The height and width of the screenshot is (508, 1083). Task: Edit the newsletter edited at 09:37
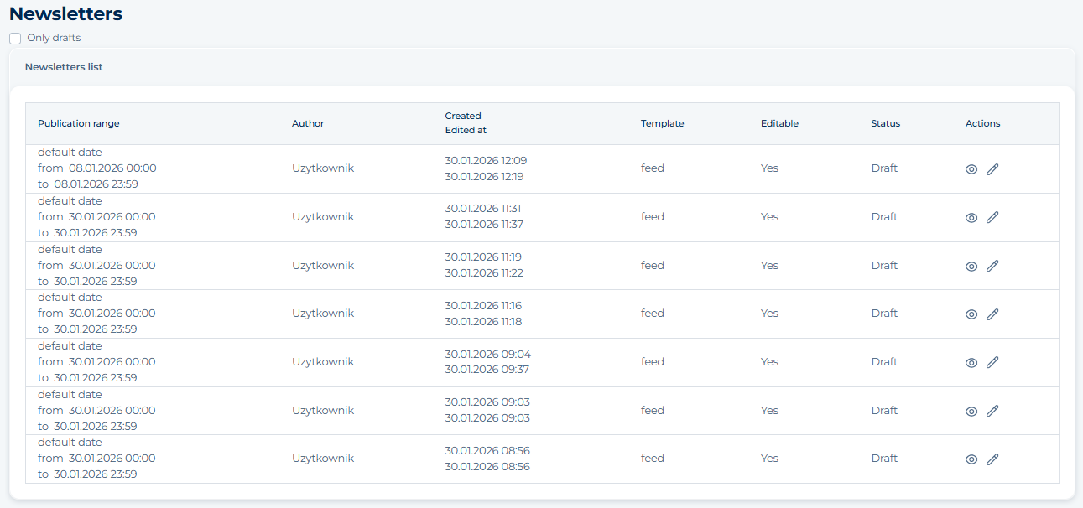[x=992, y=363]
